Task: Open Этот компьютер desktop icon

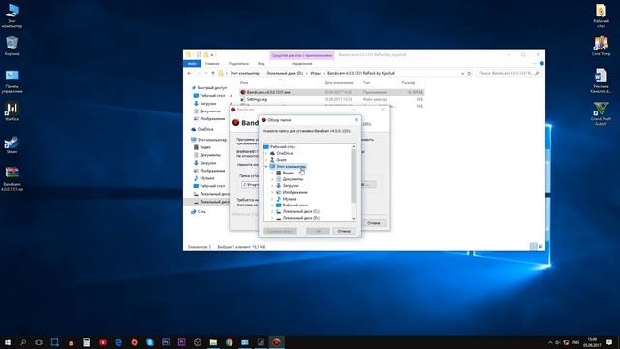Action: pos(12,16)
